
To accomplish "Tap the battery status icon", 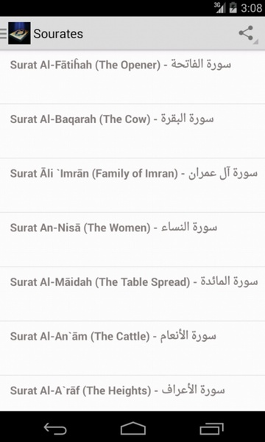I will pyautogui.click(x=233, y=7).
